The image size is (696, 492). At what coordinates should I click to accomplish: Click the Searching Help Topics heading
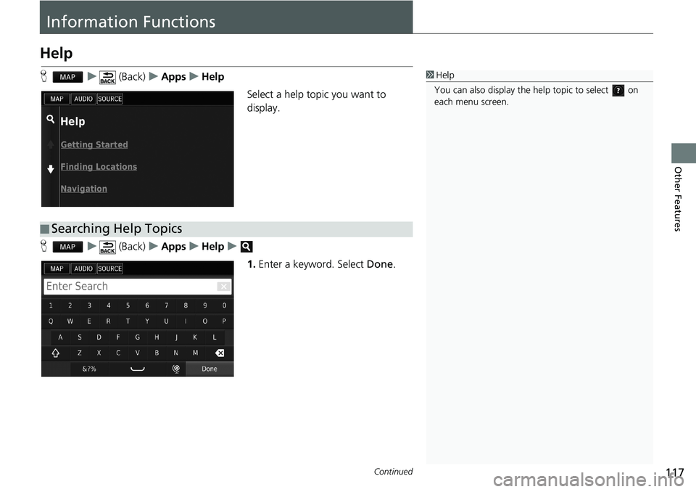coord(116,229)
